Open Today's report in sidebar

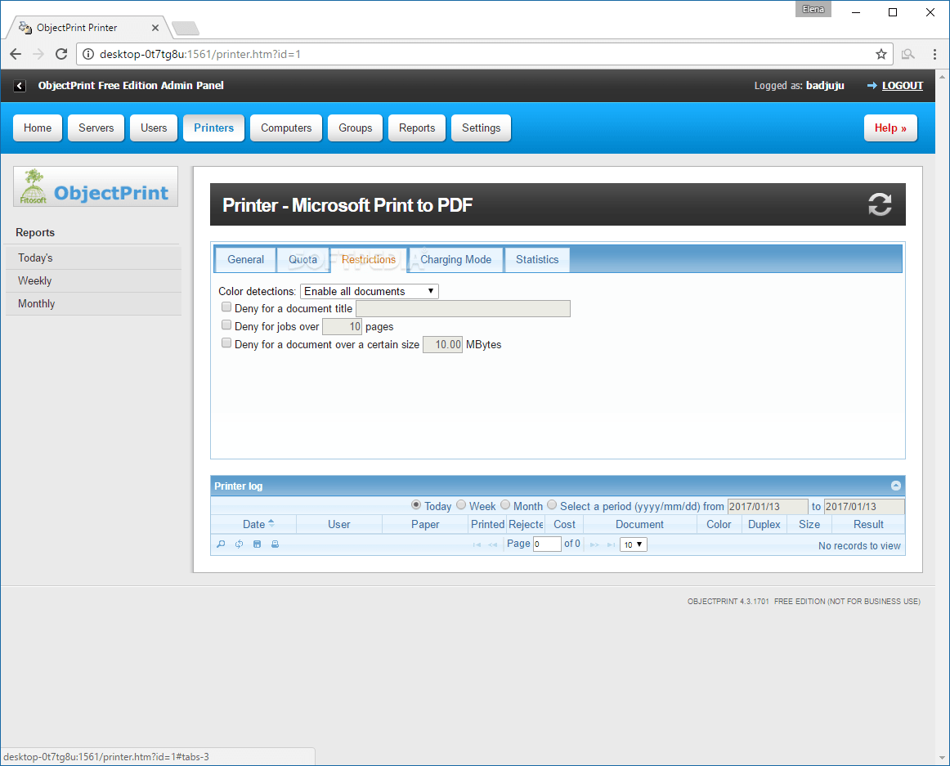(94, 258)
